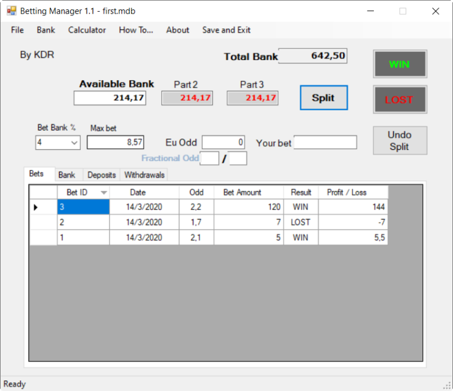Select Bet ID cell 3
The image size is (453, 391).
coord(83,207)
